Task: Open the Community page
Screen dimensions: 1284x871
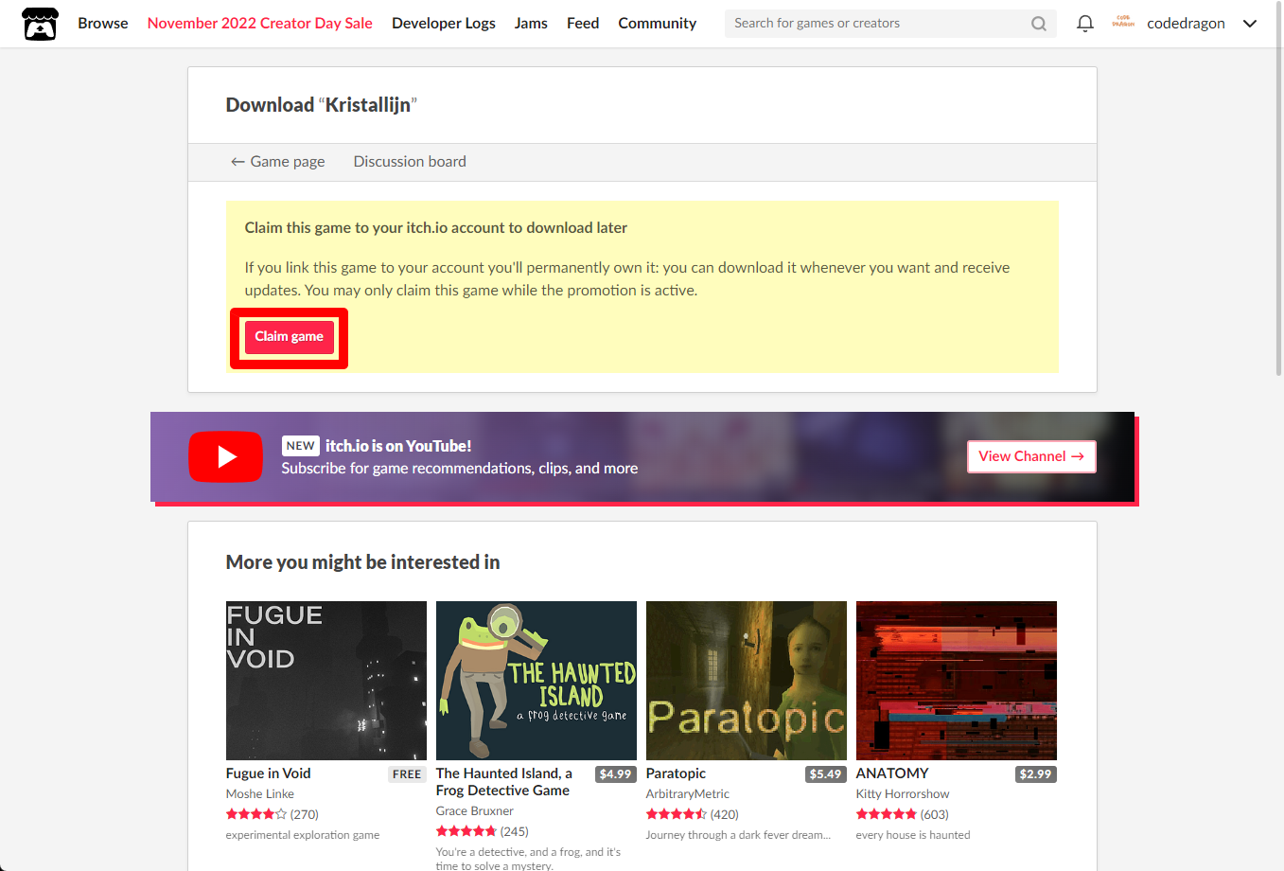Action: (658, 23)
